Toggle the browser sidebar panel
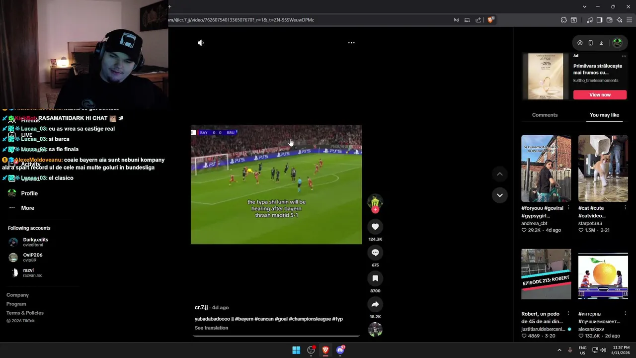The width and height of the screenshot is (636, 358). [x=599, y=20]
